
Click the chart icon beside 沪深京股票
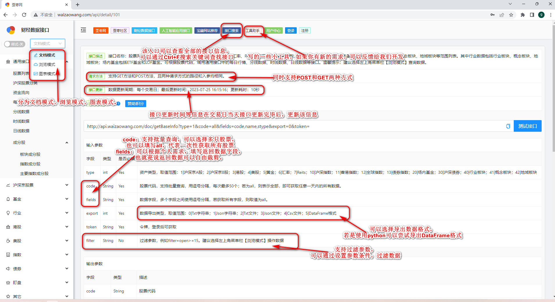pyautogui.click(x=8, y=185)
